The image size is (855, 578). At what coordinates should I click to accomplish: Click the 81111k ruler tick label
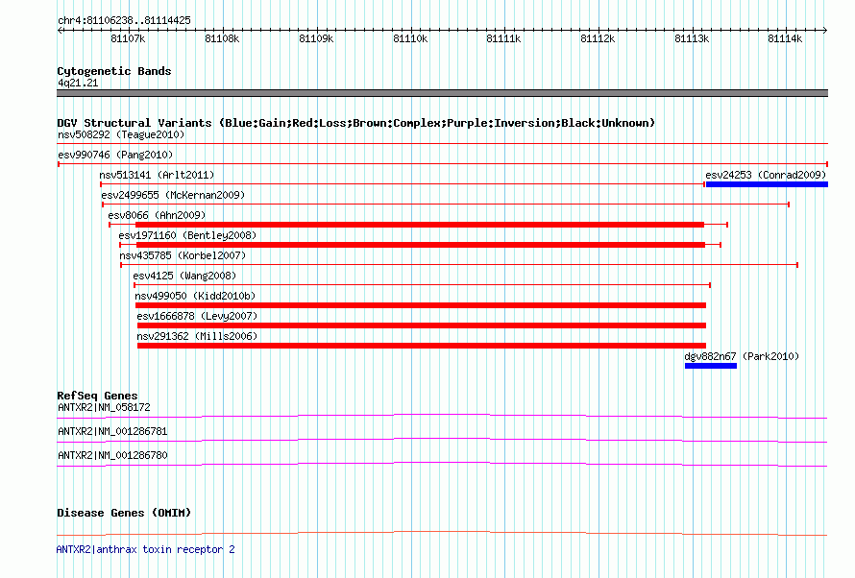pos(503,38)
